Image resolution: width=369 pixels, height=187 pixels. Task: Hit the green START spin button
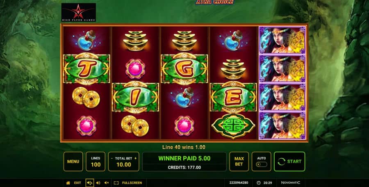pyautogui.click(x=289, y=162)
